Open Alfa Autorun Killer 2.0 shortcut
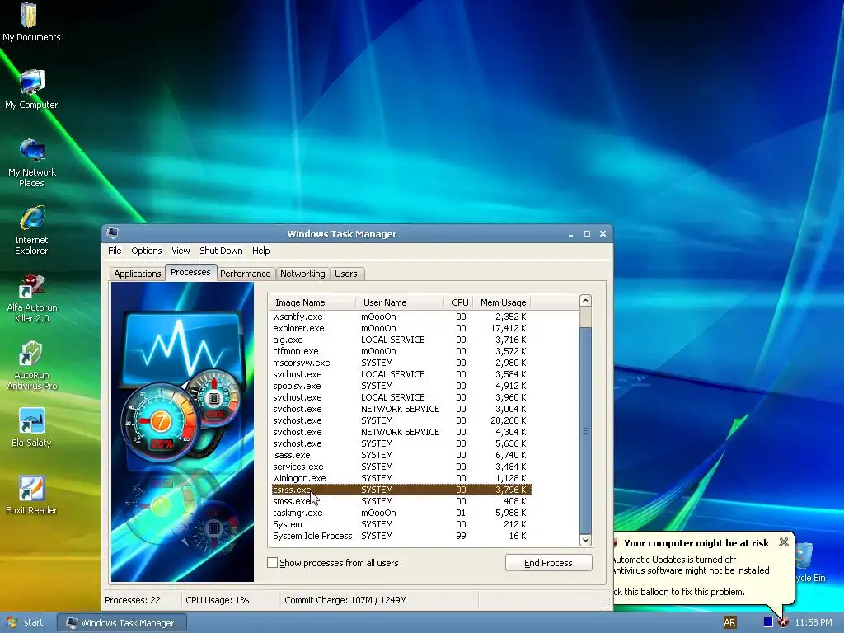Viewport: 844px width, 633px height. point(32,298)
